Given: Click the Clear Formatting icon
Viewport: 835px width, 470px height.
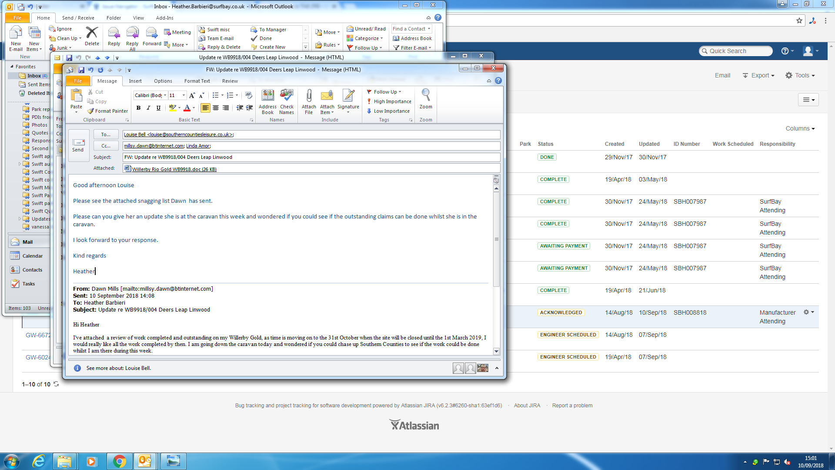Looking at the screenshot, I should coord(248,95).
